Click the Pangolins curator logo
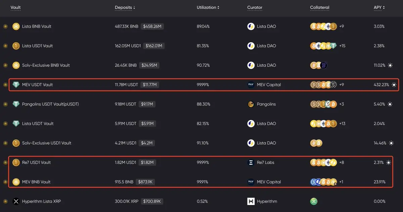 click(251, 104)
